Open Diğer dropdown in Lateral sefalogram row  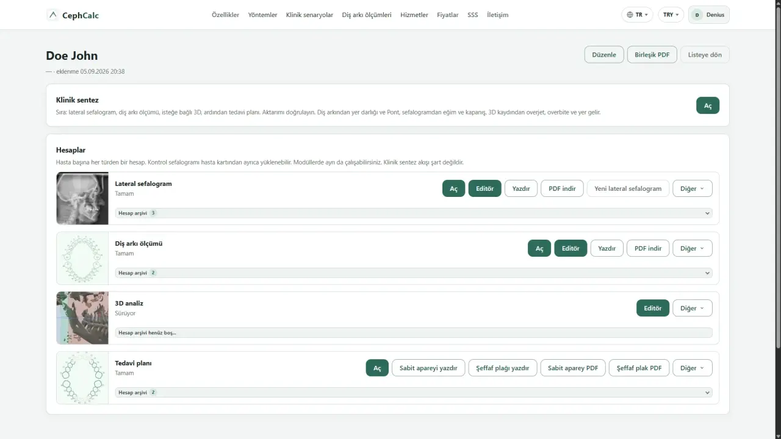[x=693, y=188]
